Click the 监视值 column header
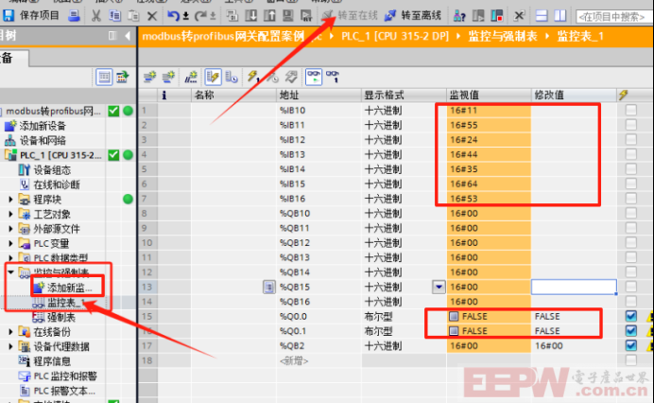654x403 pixels. pyautogui.click(x=489, y=95)
